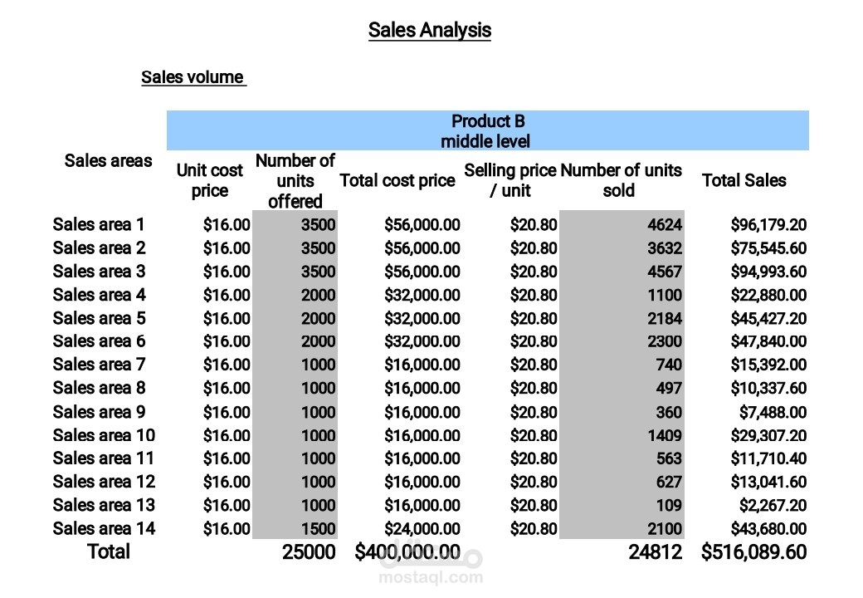Click the Sales volume heading

[x=193, y=77]
